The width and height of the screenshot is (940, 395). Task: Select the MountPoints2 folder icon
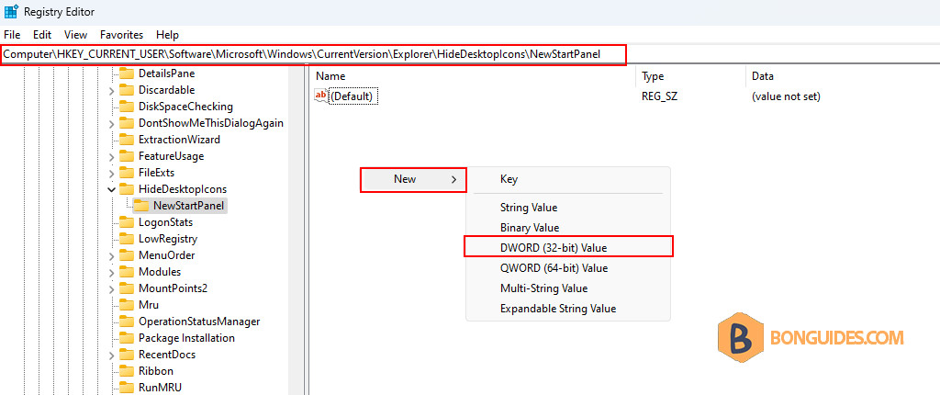click(127, 288)
